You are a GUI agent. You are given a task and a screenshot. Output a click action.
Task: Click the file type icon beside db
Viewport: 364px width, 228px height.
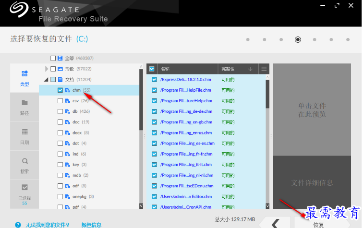68,111
